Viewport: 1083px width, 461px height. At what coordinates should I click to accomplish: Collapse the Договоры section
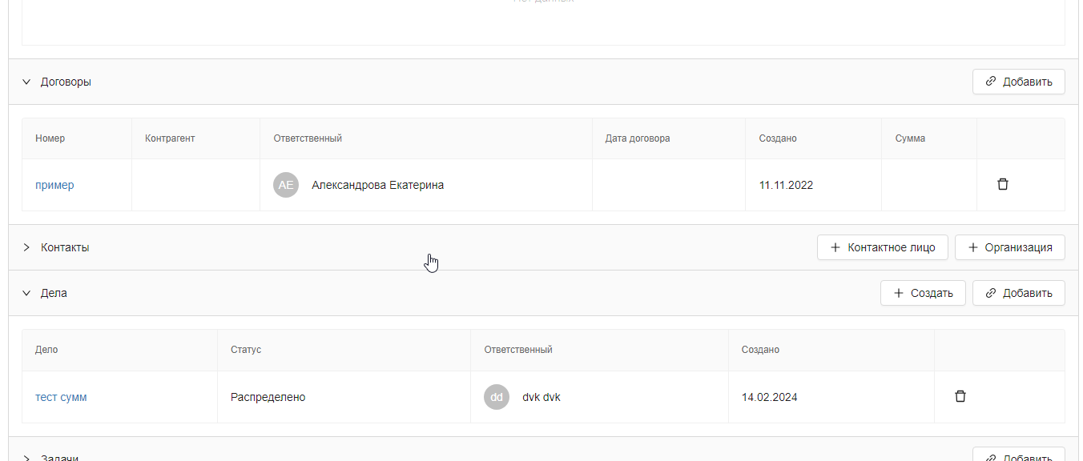click(x=26, y=82)
